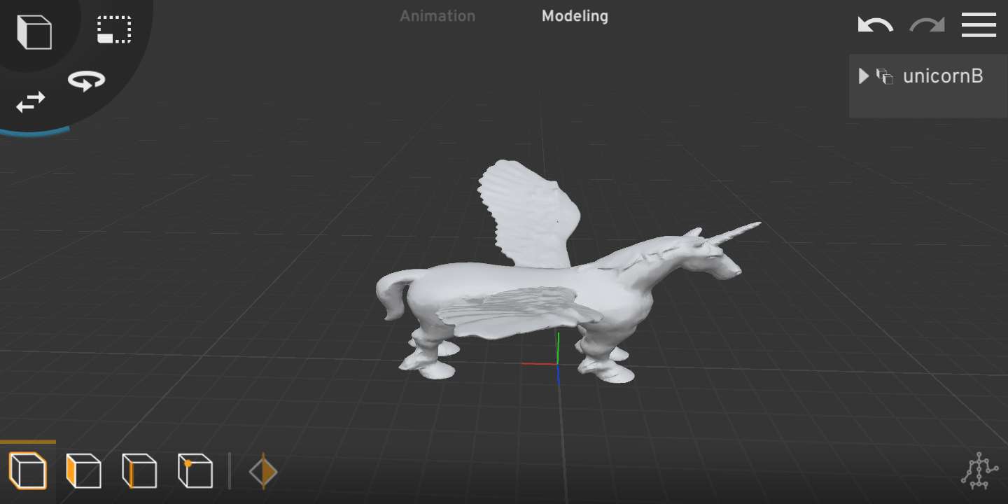Select the marquee selection tool

113,29
